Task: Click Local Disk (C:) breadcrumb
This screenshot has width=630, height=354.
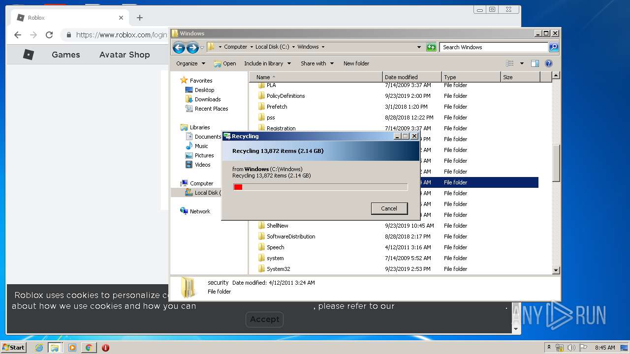Action: click(272, 47)
